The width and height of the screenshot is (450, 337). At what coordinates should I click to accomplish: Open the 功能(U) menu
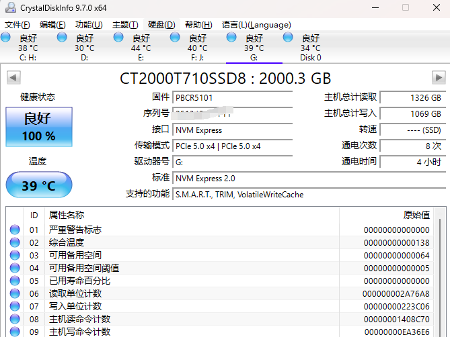click(x=89, y=25)
